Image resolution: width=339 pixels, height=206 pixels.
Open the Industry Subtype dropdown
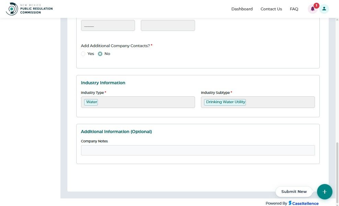coord(258,102)
